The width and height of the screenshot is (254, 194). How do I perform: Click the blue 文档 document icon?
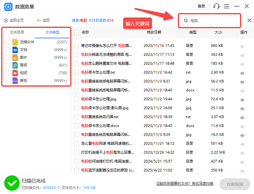[x=15, y=50]
